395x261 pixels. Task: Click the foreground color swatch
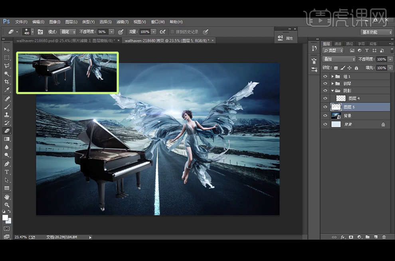tap(5, 217)
